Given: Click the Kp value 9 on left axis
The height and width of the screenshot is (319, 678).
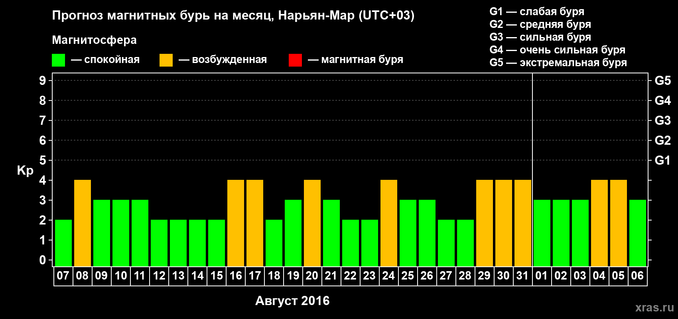Looking at the screenshot, I should pyautogui.click(x=42, y=81).
